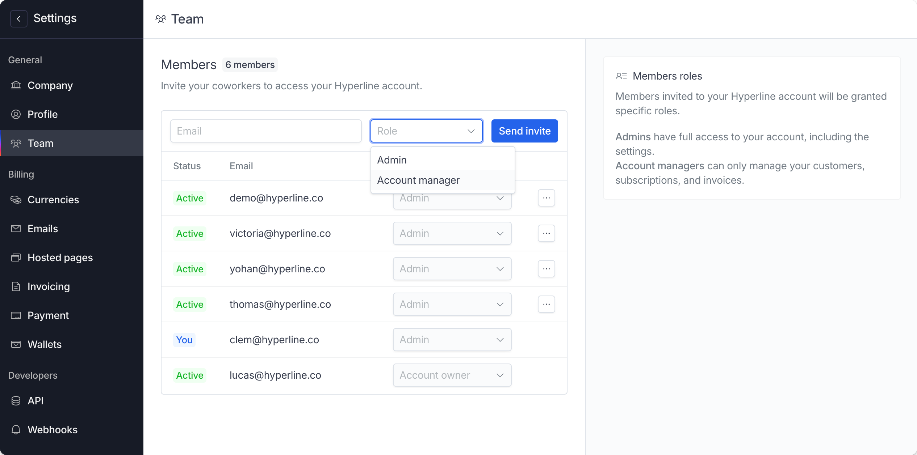Click the thomas@hyperline.co email text
Image resolution: width=917 pixels, height=455 pixels.
[280, 305]
